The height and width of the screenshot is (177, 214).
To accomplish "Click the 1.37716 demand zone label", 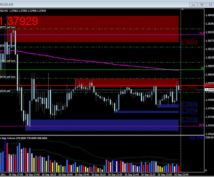I will point(189,120).
